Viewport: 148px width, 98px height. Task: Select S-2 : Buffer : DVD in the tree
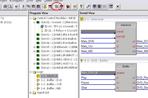point(51,80)
